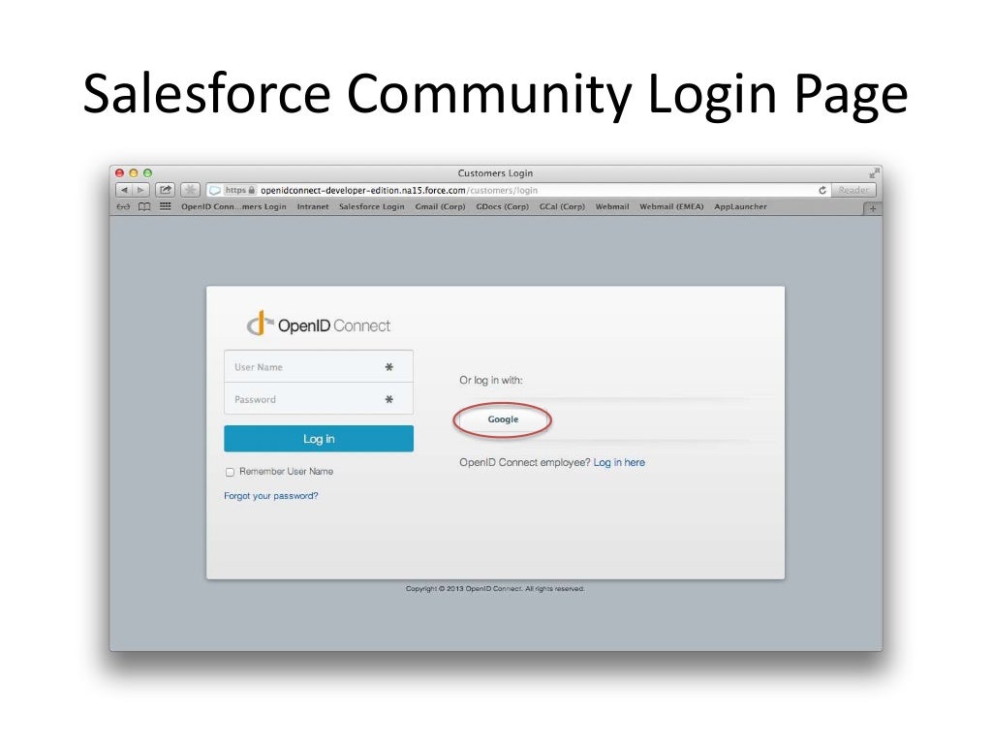Sign in with the Google button

click(x=503, y=419)
